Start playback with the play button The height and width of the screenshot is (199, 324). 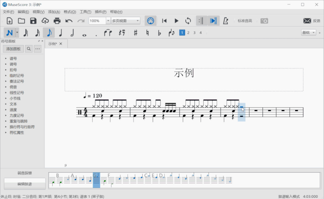pyautogui.click(x=176, y=21)
